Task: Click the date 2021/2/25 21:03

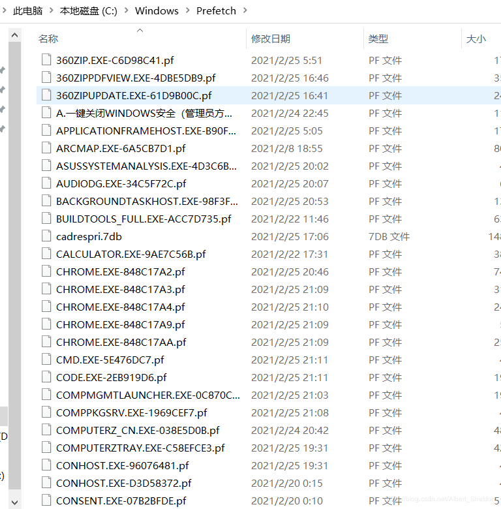Action: pos(290,395)
